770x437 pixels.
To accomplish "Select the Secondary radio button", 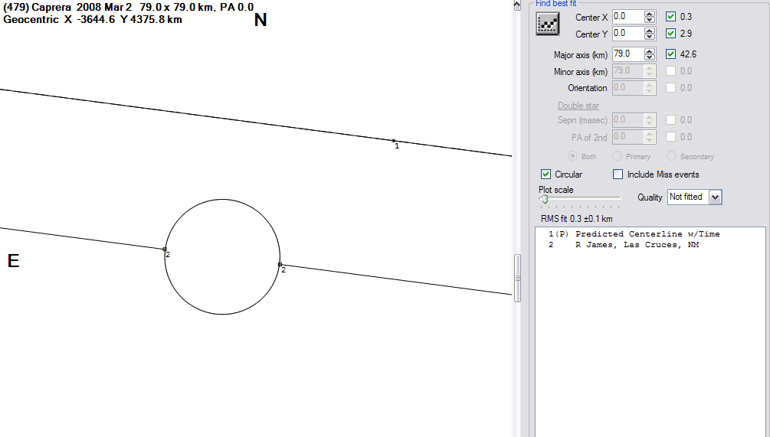I will pos(671,156).
